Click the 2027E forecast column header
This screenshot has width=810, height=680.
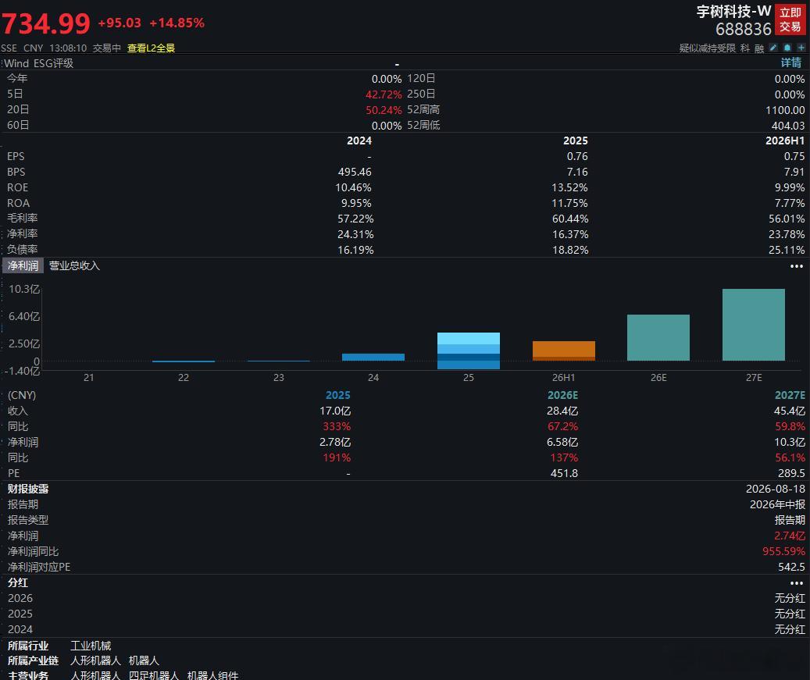click(790, 395)
